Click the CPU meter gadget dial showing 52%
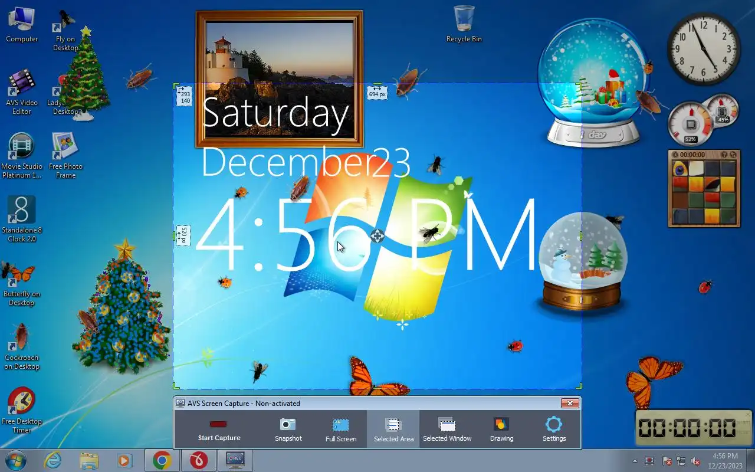Screen dimensions: 755x472 pos(690,124)
